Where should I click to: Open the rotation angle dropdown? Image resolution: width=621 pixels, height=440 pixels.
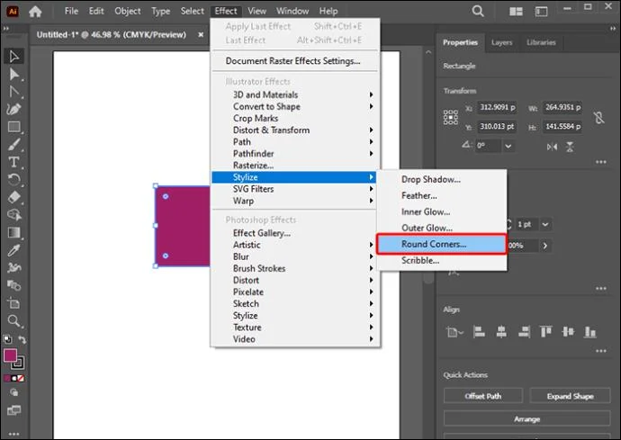(x=508, y=146)
